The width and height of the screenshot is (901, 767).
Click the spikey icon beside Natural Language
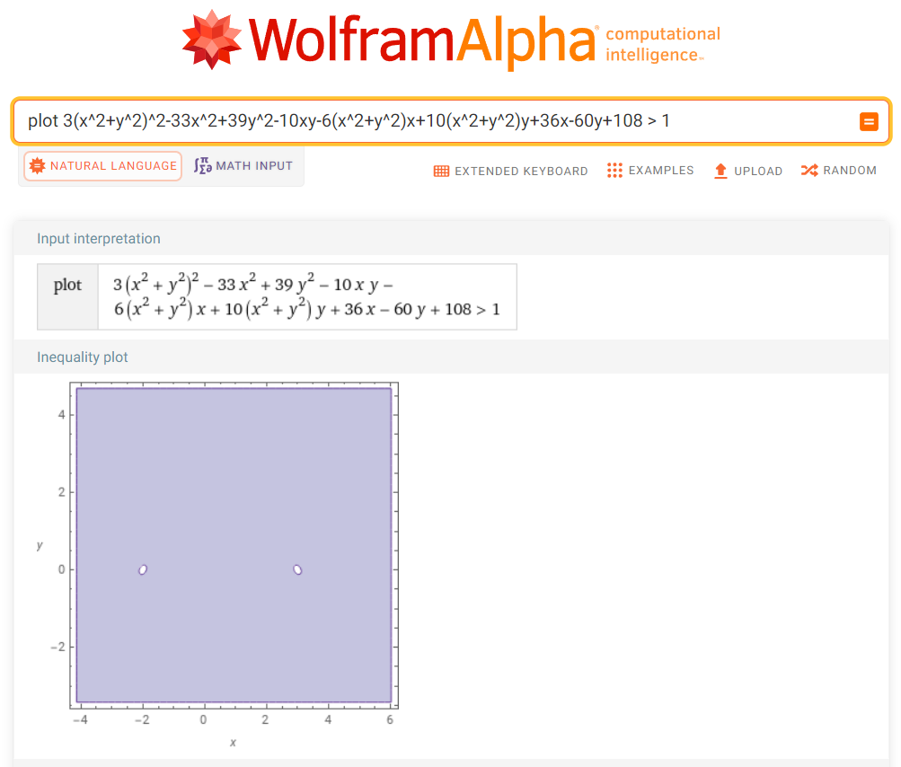tap(37, 166)
